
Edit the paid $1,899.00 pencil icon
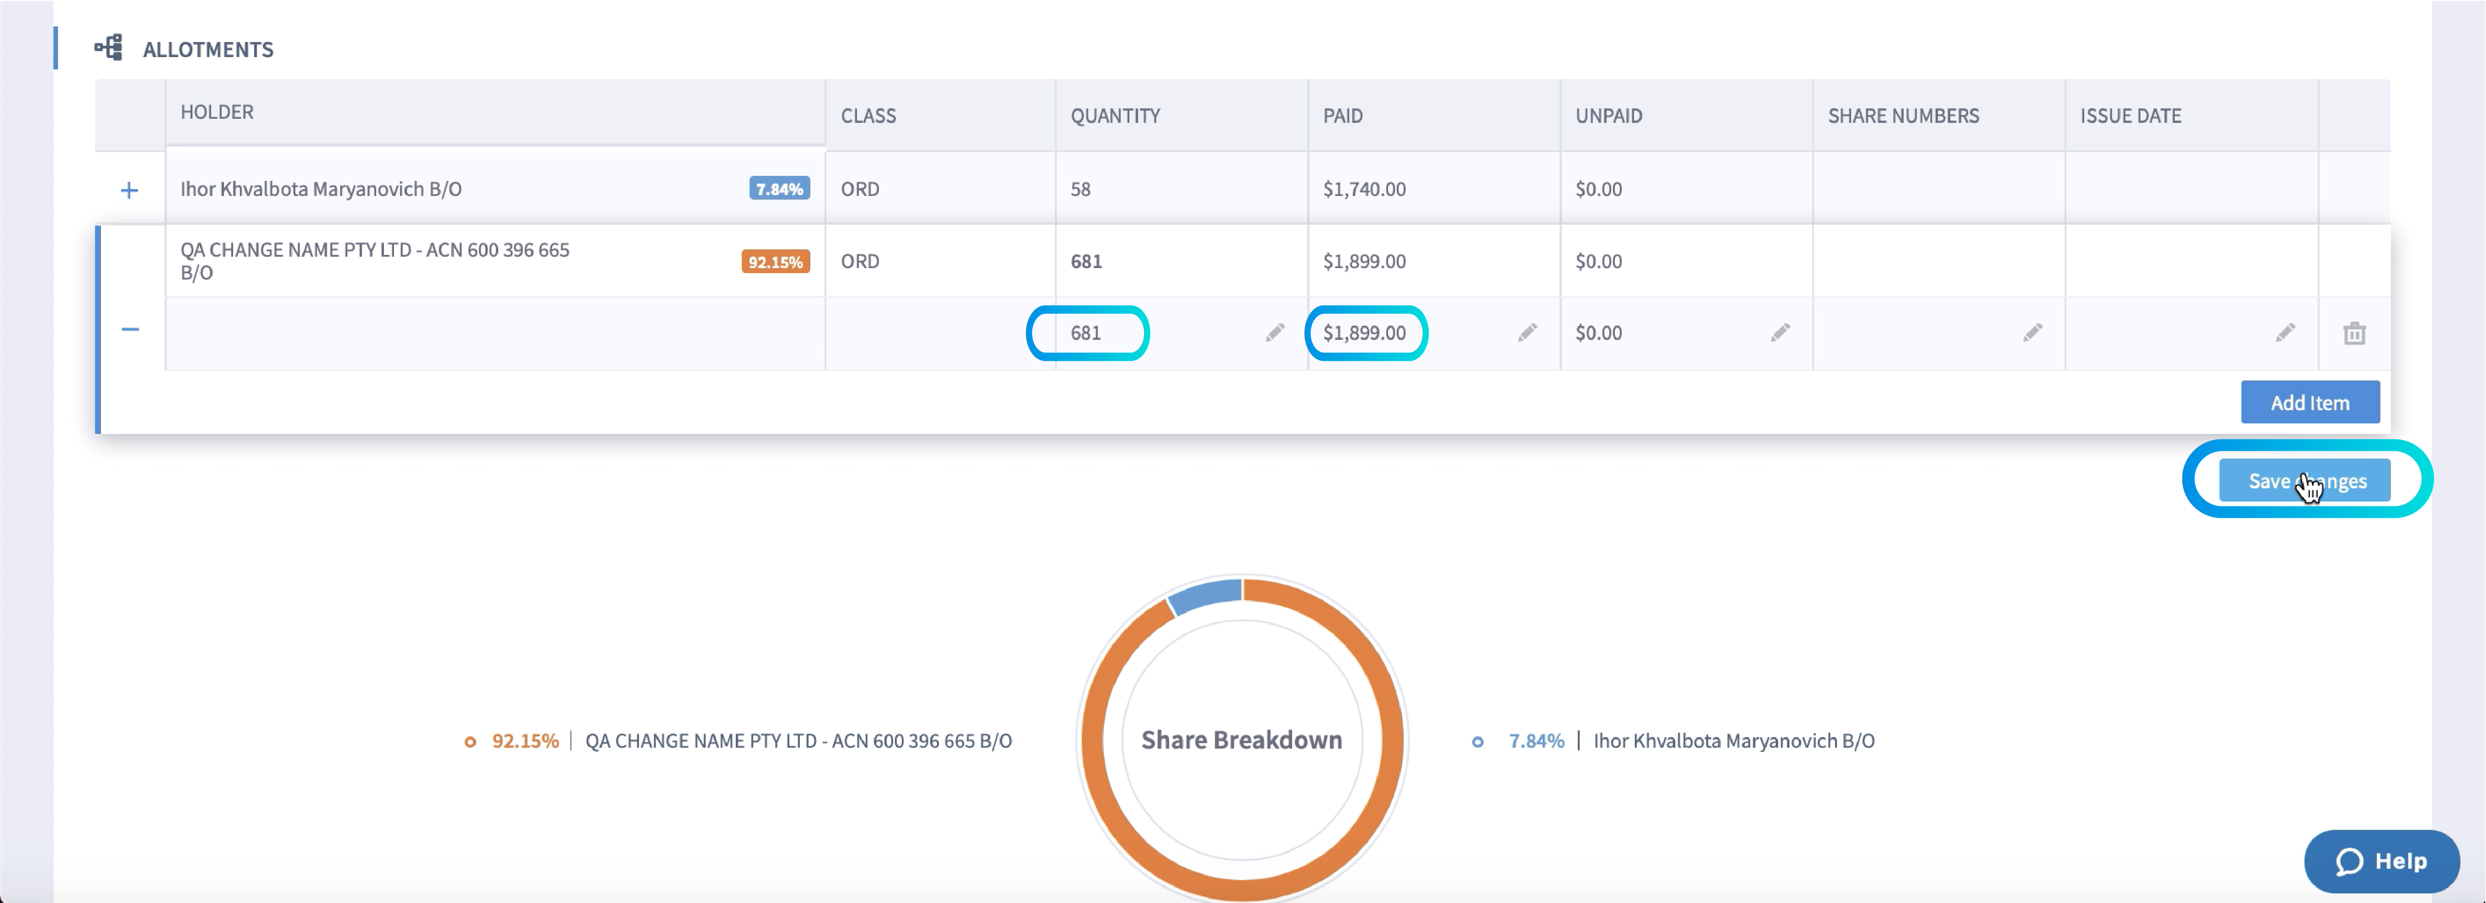[1527, 333]
